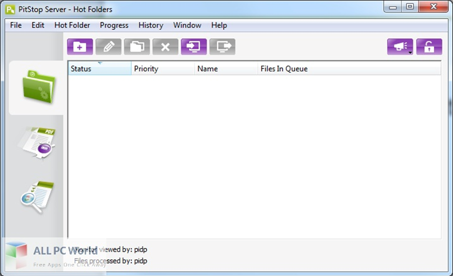Select the green Hot Folders sidebar icon
The height and width of the screenshot is (276, 453).
pos(38,88)
